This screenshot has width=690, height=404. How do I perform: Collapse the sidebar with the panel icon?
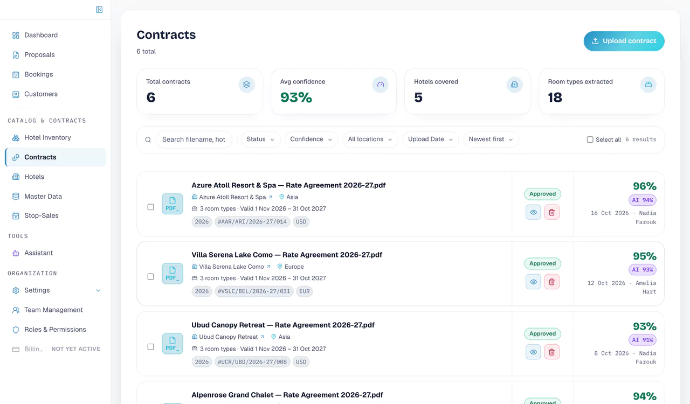point(99,10)
